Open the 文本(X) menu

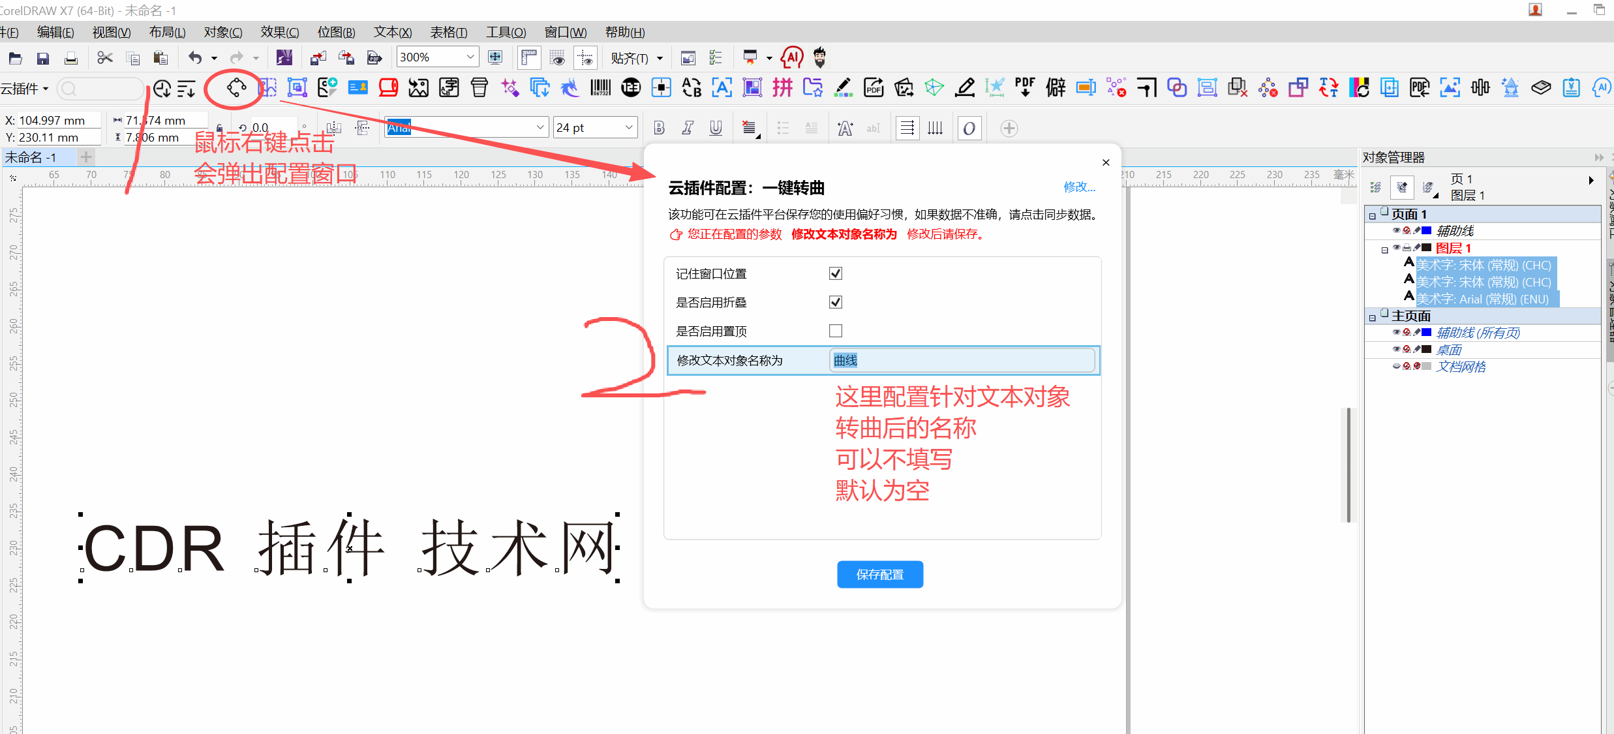(392, 32)
